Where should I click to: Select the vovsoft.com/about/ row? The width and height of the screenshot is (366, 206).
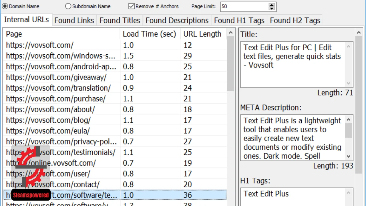tap(115, 109)
